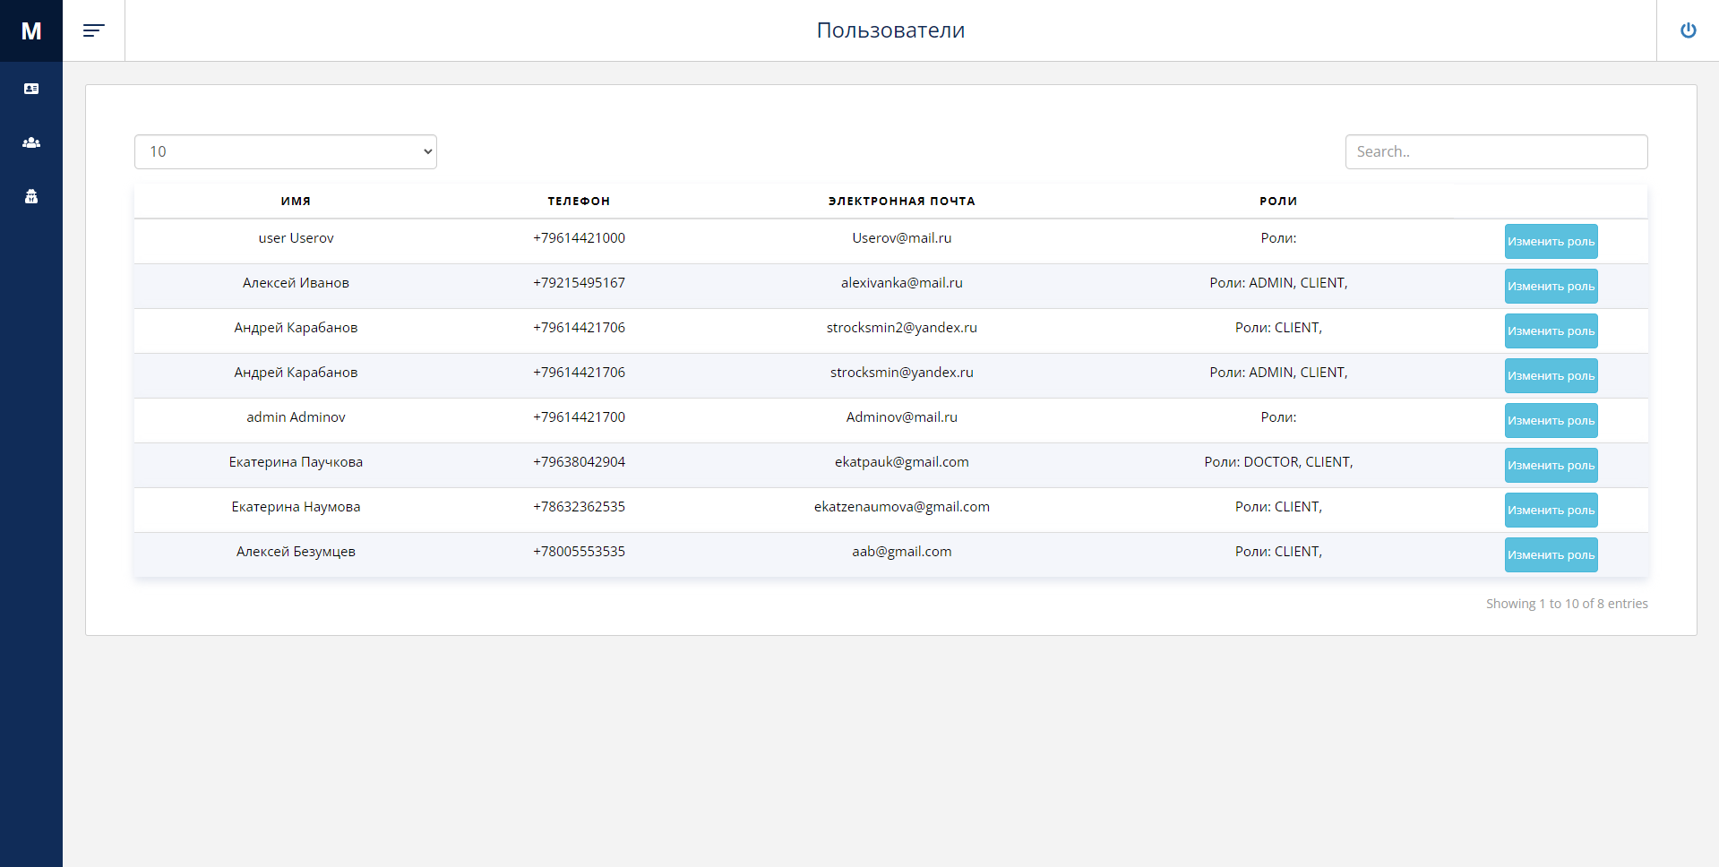Change role for Алексей Иванов
The height and width of the screenshot is (867, 1719).
point(1550,286)
